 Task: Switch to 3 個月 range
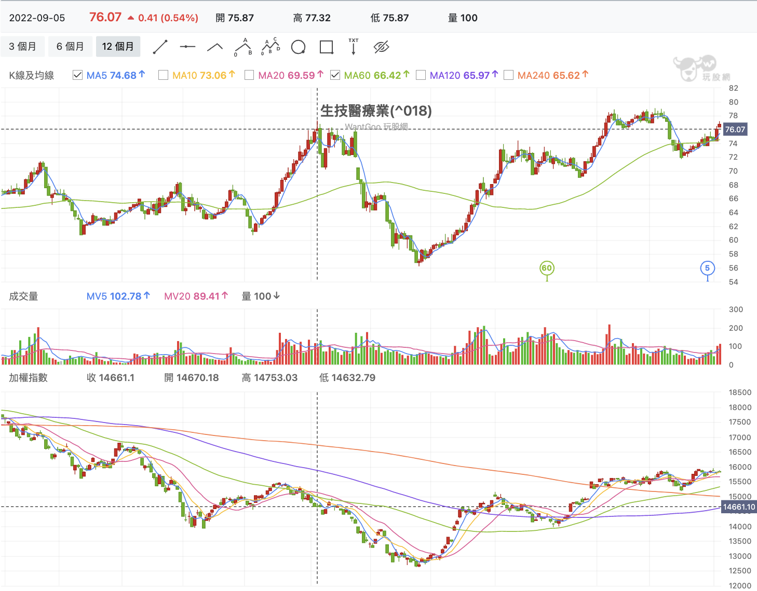23,47
